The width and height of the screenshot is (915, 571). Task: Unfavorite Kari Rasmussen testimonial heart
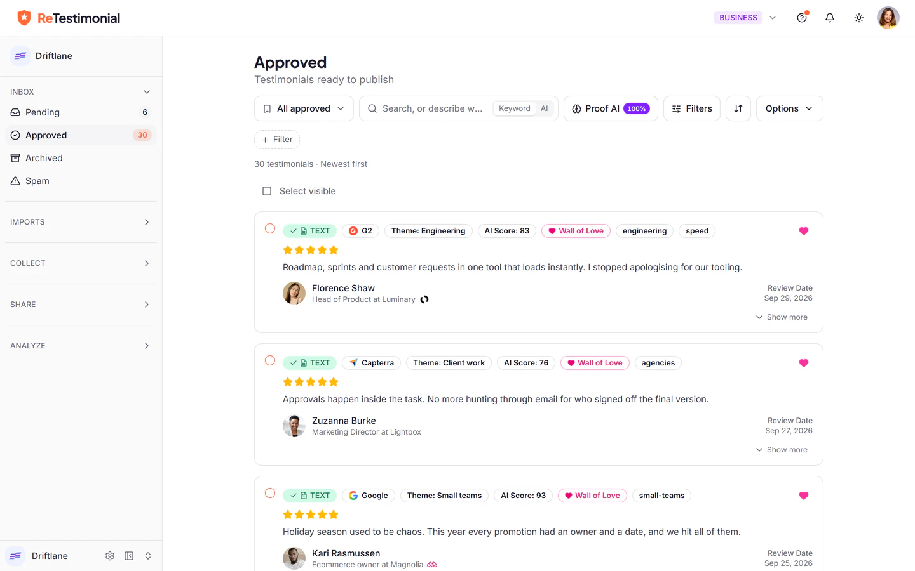coord(804,496)
